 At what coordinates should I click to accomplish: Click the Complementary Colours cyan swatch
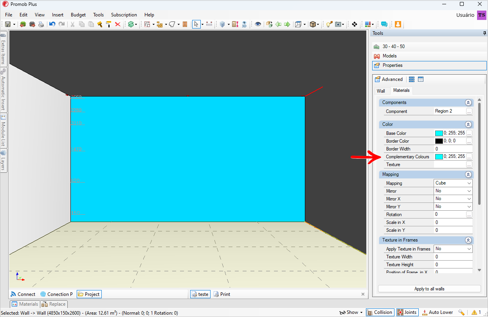(x=439, y=157)
